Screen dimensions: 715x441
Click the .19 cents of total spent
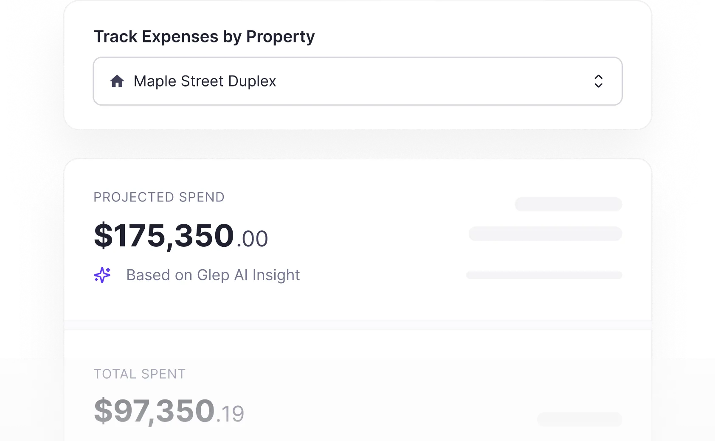point(230,414)
